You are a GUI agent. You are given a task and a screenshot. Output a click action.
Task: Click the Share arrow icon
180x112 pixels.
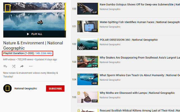point(22,66)
